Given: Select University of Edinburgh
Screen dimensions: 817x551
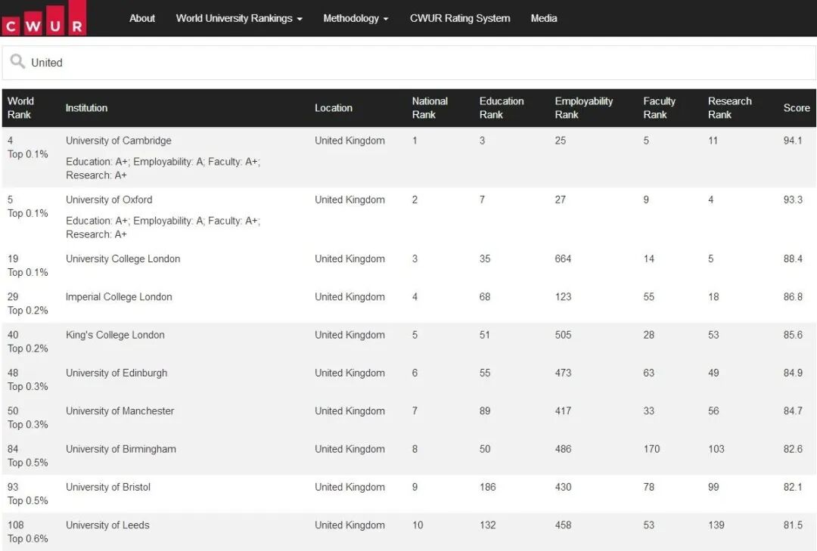Looking at the screenshot, I should [x=116, y=373].
